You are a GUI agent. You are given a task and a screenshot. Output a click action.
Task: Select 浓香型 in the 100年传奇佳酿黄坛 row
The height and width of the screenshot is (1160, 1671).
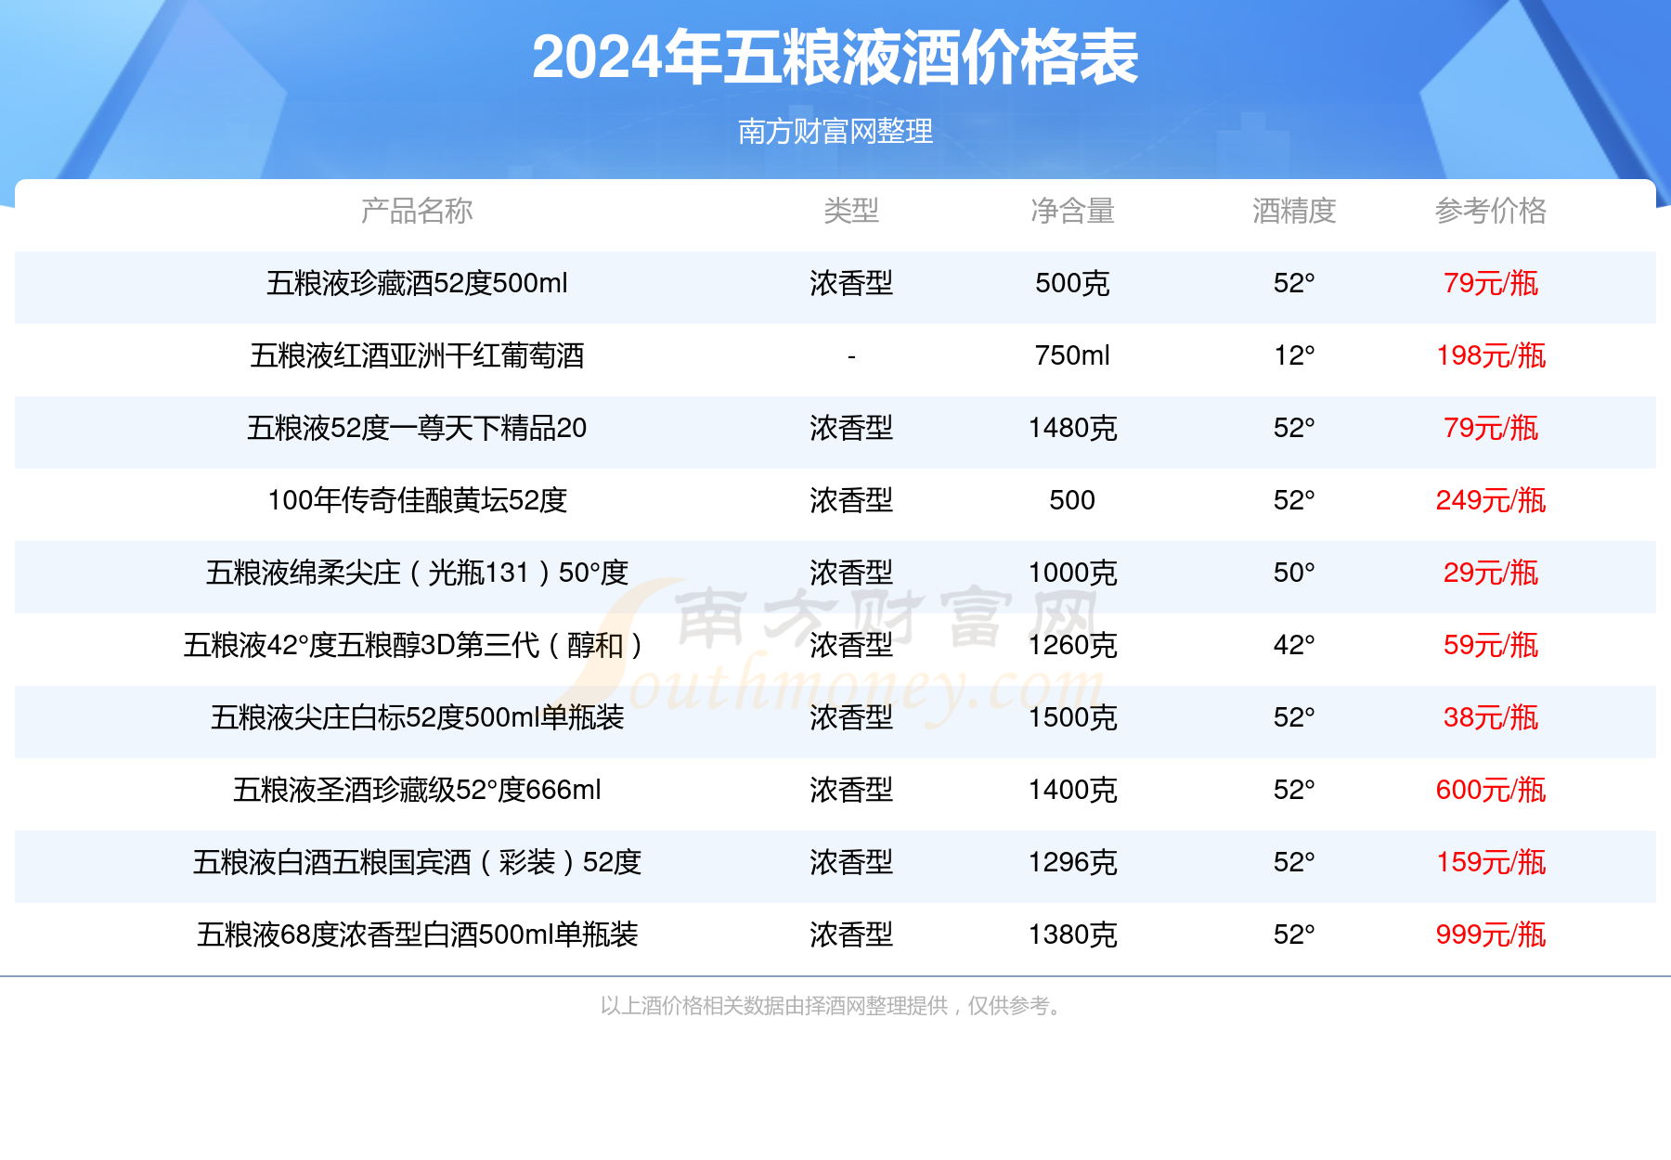851,500
